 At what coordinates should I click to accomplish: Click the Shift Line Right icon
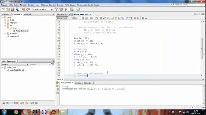tap(130, 18)
